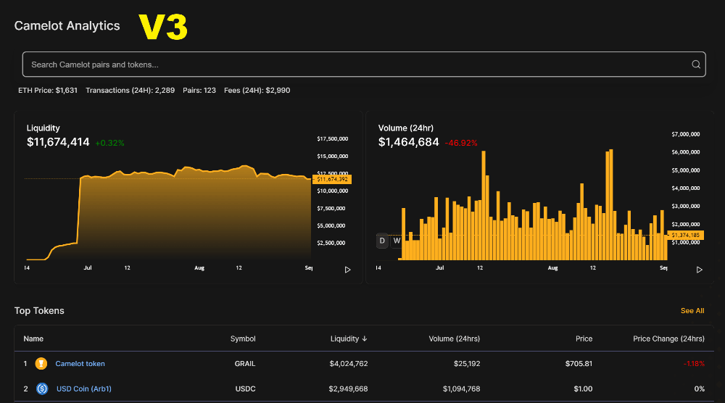Image resolution: width=725 pixels, height=403 pixels.
Task: Sort by Name column header
Action: tap(33, 338)
